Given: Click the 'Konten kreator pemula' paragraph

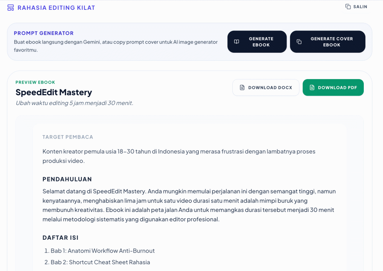Looking at the screenshot, I should [x=179, y=156].
